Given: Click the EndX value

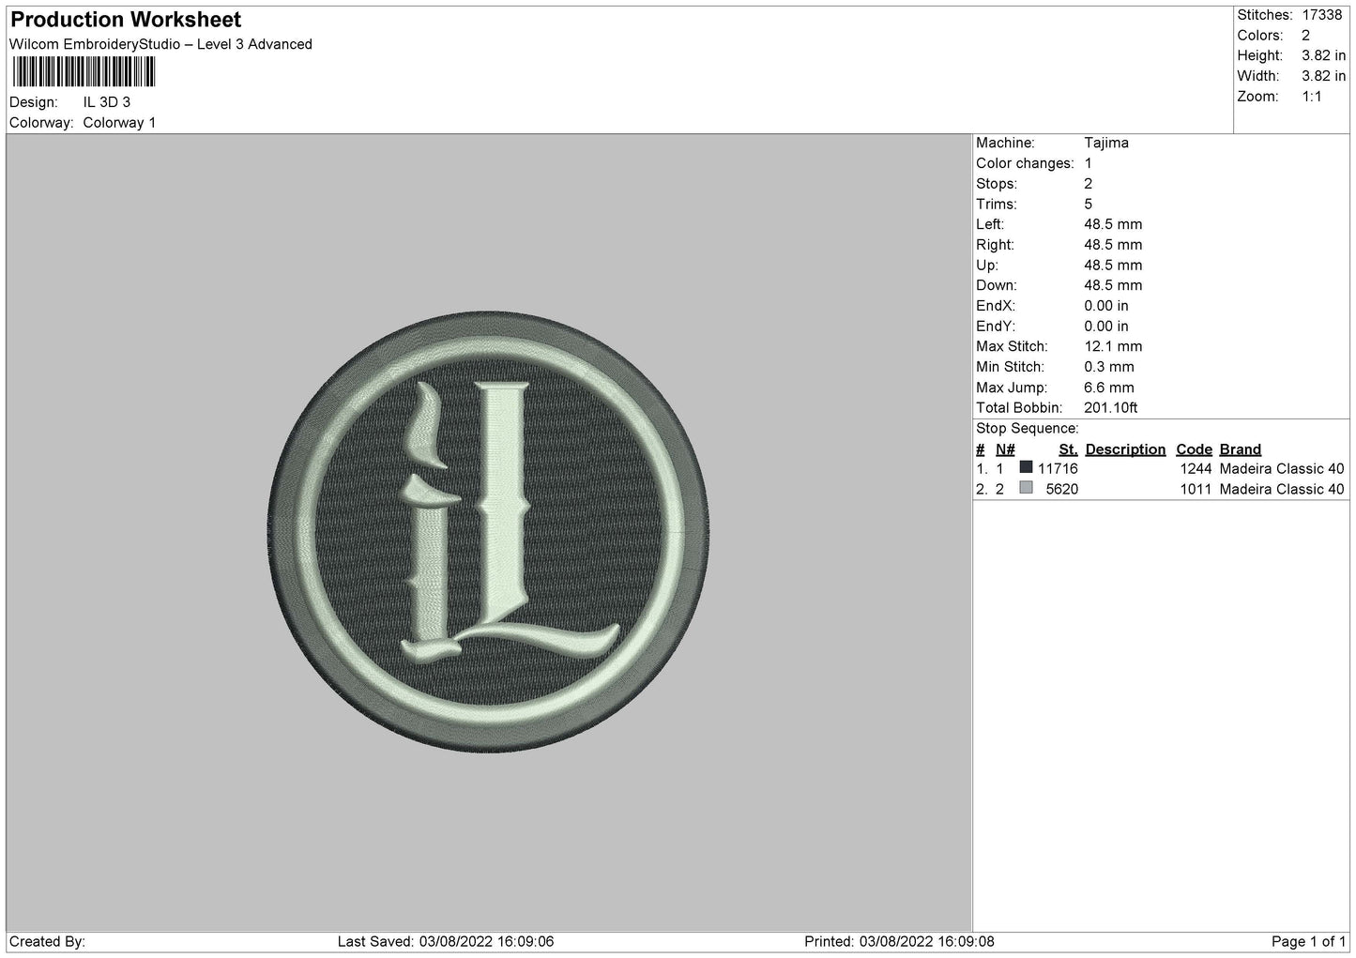Looking at the screenshot, I should [x=1106, y=306].
